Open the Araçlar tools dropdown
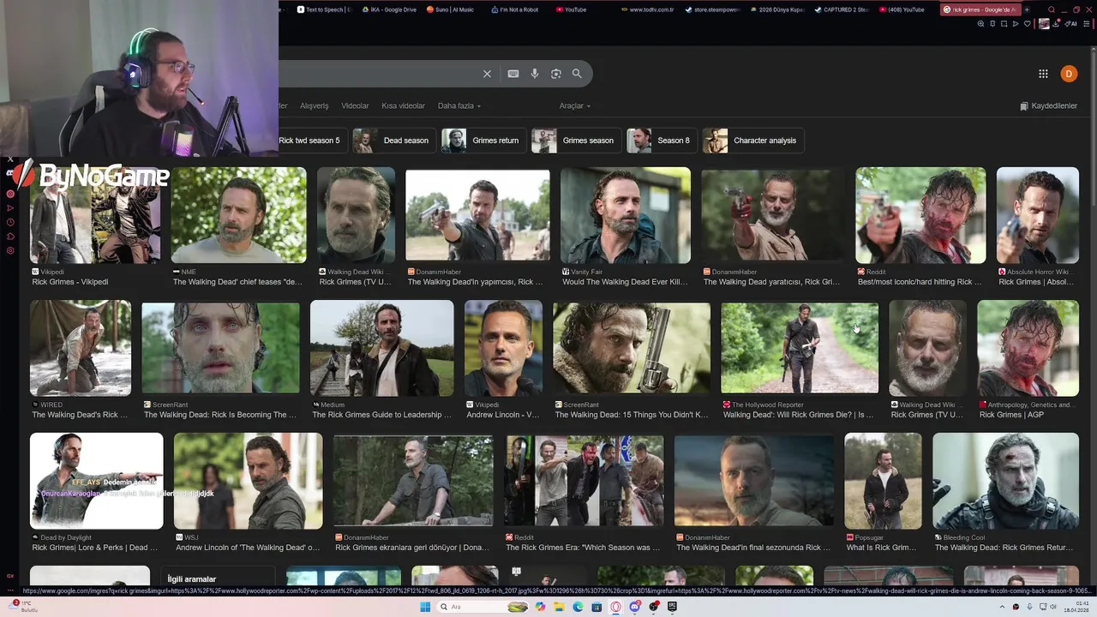 pos(575,106)
